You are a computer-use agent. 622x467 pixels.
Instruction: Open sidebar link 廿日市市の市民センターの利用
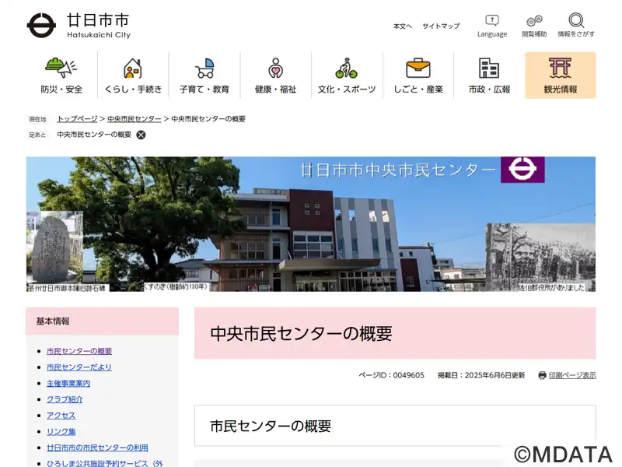(x=97, y=448)
